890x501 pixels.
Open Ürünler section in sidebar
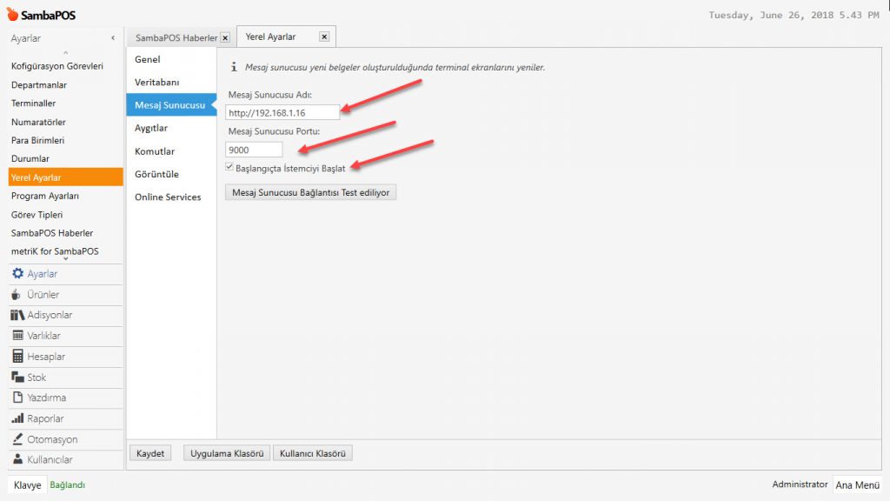(43, 295)
